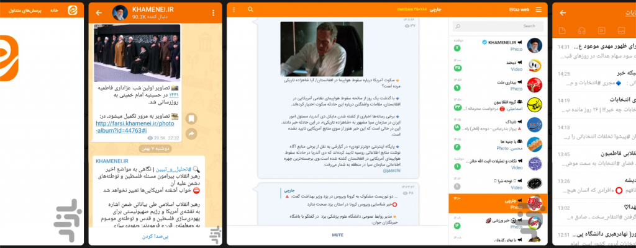Click the Eitaa logo in website header
This screenshot has height=248, width=636.
coord(73,11)
